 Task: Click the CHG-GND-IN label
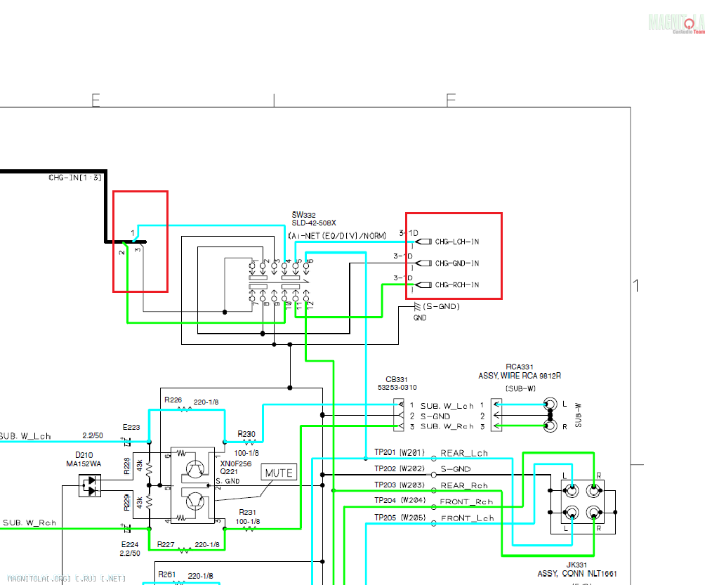(x=457, y=263)
